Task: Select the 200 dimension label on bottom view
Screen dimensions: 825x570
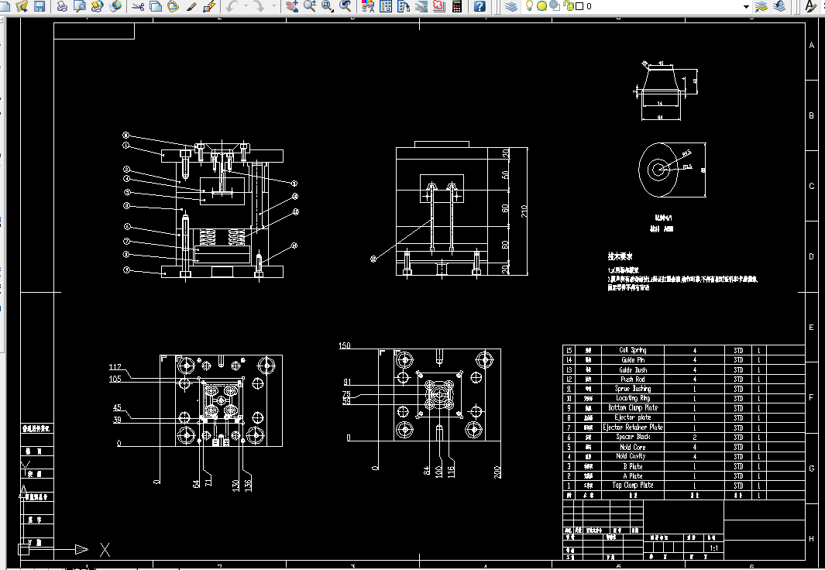Action: point(498,472)
